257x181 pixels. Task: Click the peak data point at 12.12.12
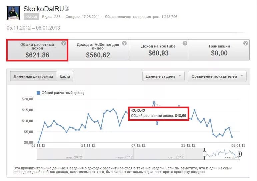[154, 102]
